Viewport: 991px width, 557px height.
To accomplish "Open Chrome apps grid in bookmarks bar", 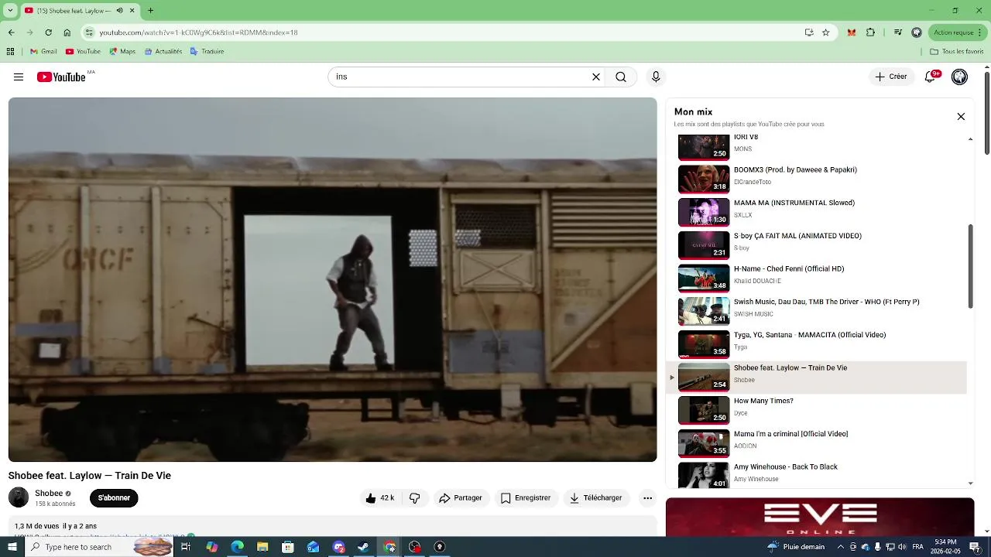I will [x=10, y=52].
